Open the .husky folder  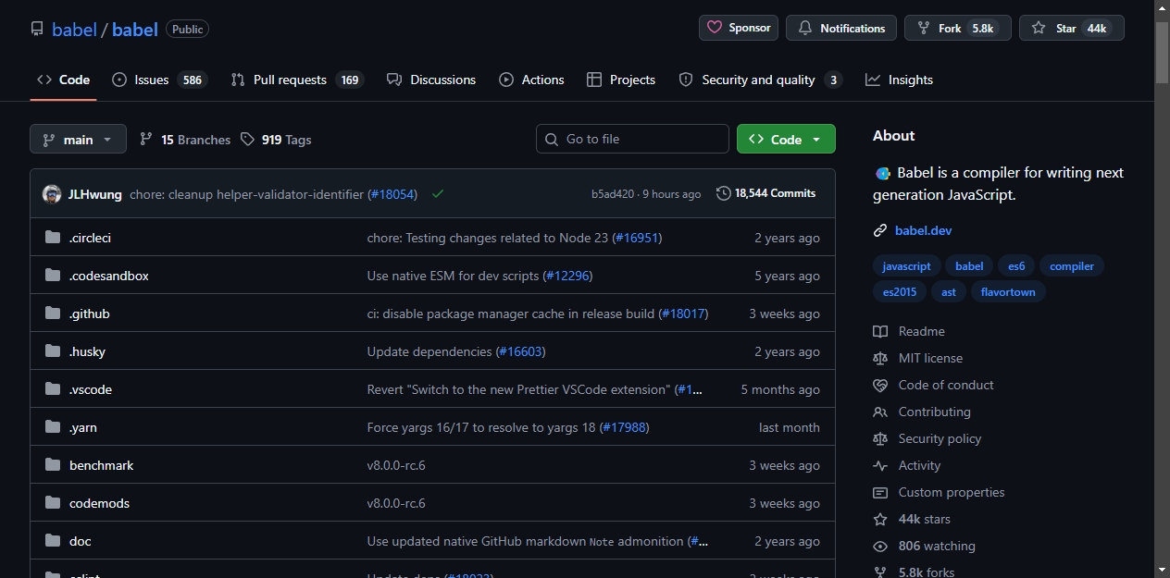[88, 351]
